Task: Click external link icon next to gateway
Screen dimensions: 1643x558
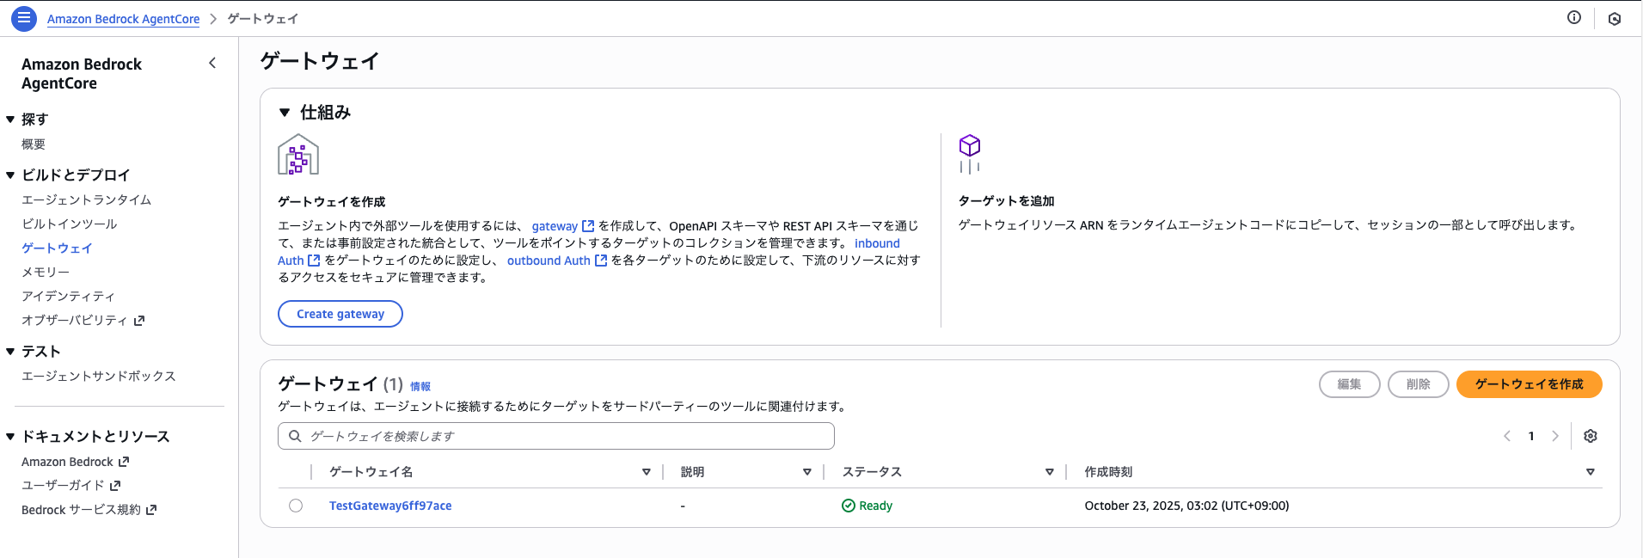Action: (x=588, y=226)
